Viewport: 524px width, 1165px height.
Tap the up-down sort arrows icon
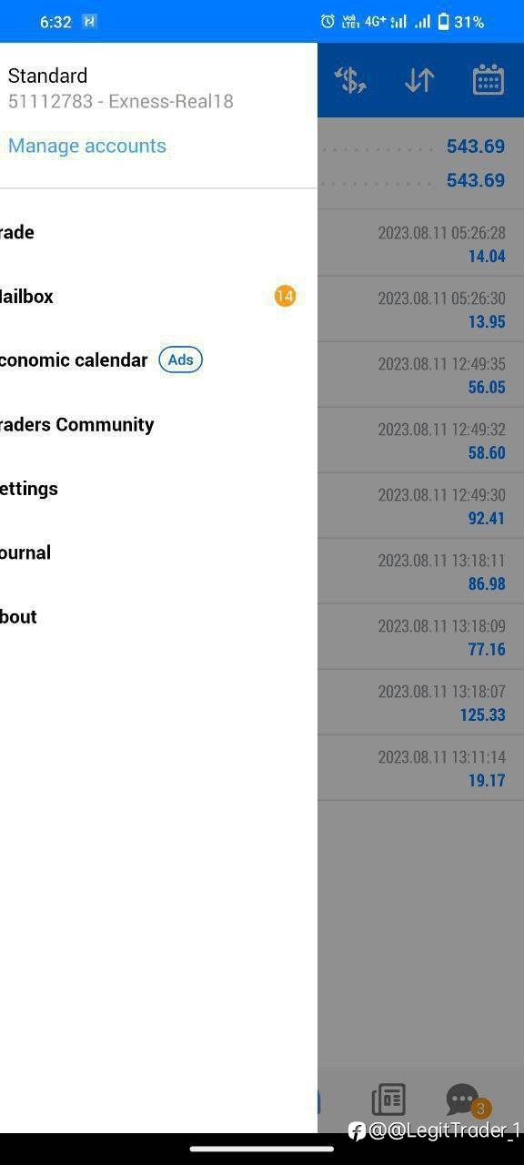(x=419, y=80)
